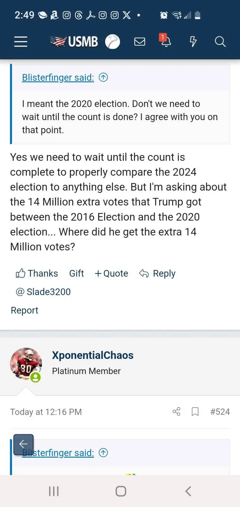Tap the floating back arrow button

(23, 444)
